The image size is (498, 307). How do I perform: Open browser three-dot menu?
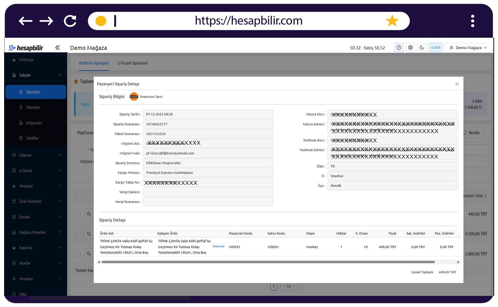pyautogui.click(x=473, y=21)
